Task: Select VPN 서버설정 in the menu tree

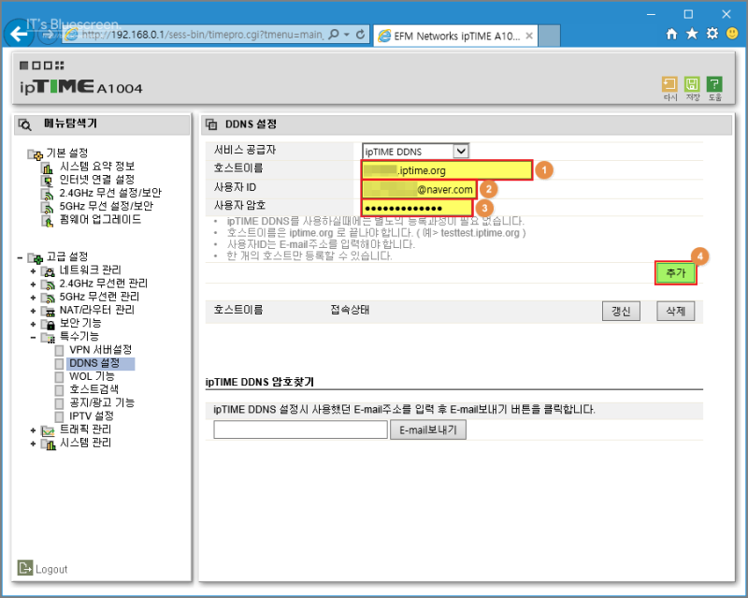Action: click(x=101, y=350)
